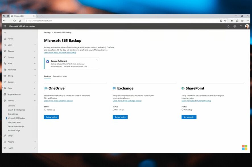Select Not set up radio under SharePoint

click(x=182, y=110)
